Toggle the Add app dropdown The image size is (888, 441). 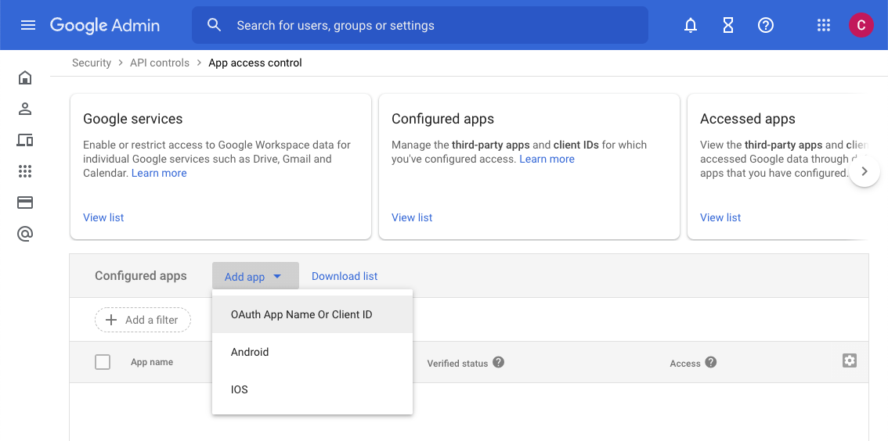click(x=255, y=276)
